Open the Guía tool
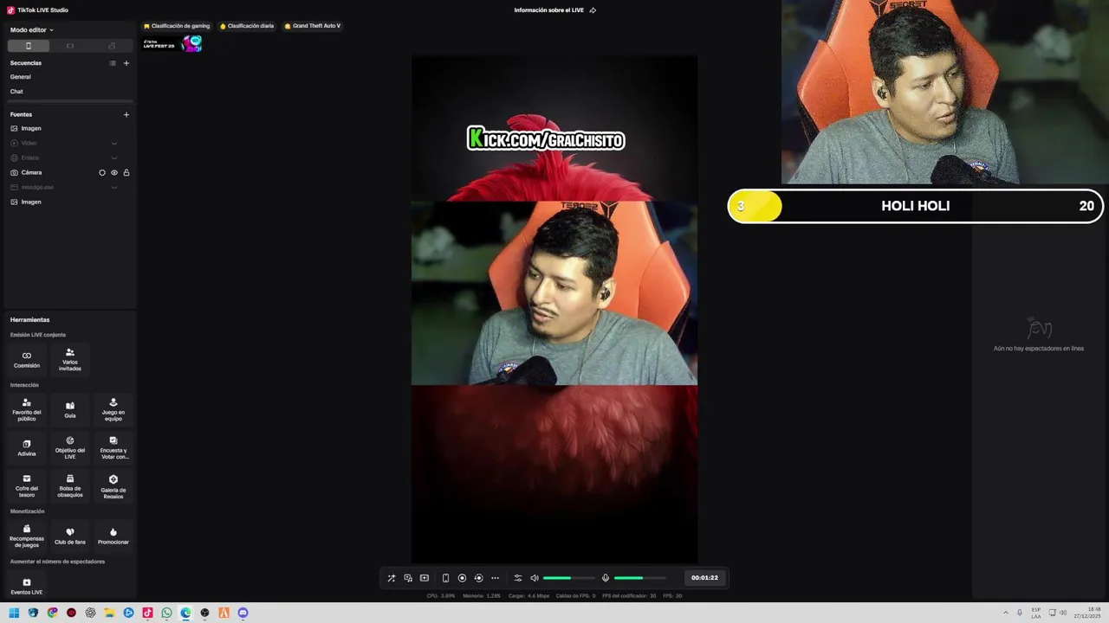The width and height of the screenshot is (1109, 623). (x=70, y=409)
